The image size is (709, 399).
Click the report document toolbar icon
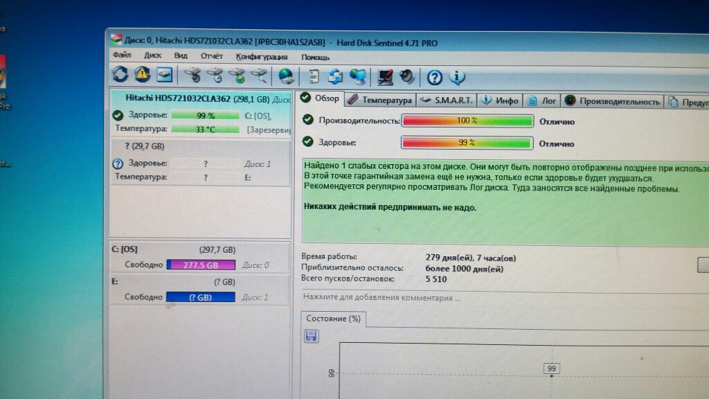(x=314, y=76)
